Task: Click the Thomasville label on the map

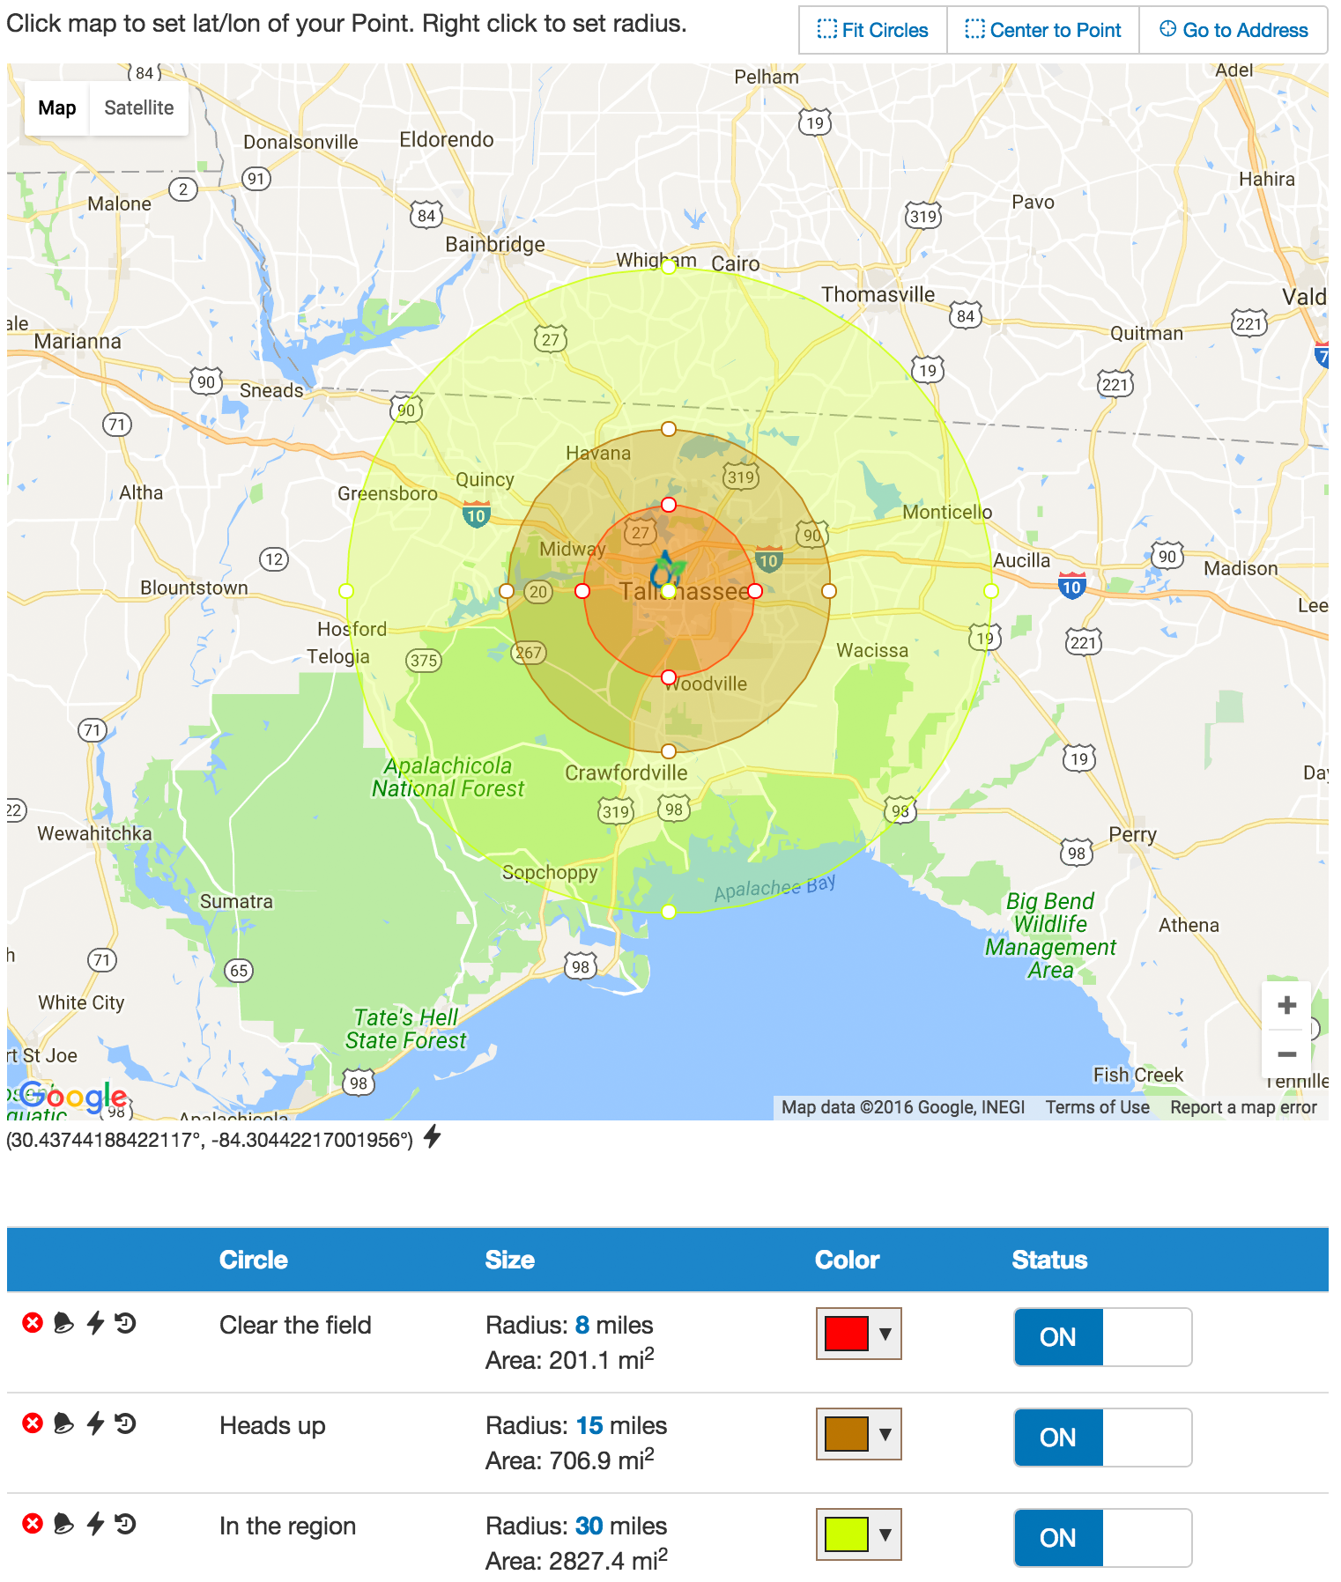Action: click(x=878, y=294)
